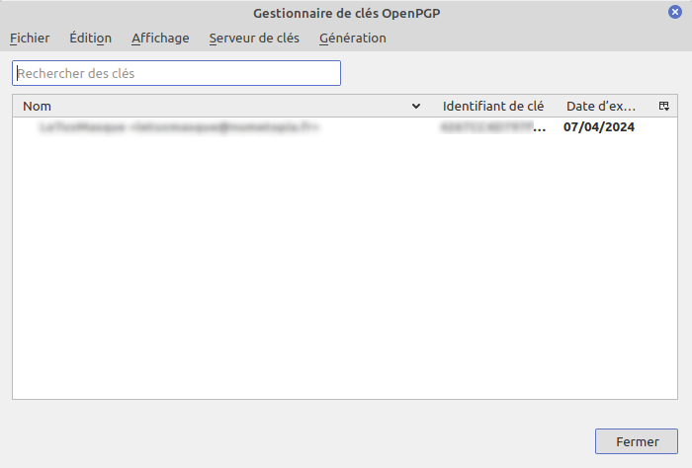Open the Fichier menu

[30, 39]
